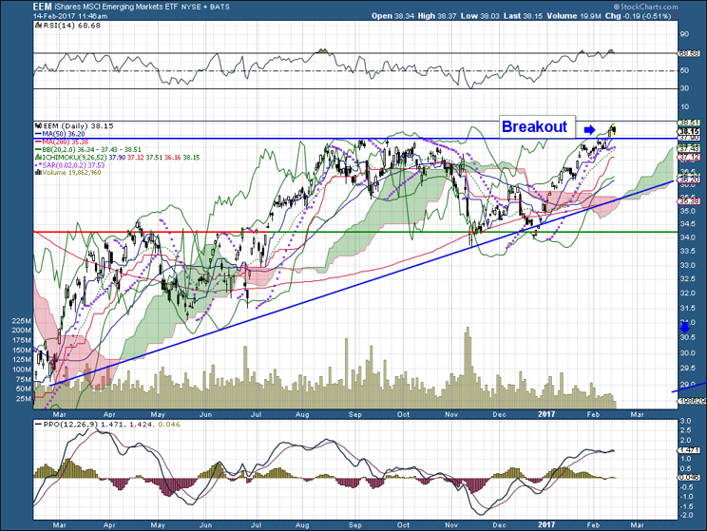Click the MA(50) 36.20 legend text
Screen dimensions: 707x531
pyautogui.click(x=63, y=134)
